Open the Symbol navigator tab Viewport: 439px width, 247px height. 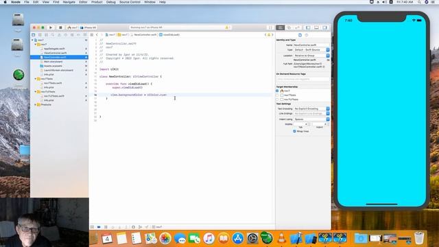47,35
